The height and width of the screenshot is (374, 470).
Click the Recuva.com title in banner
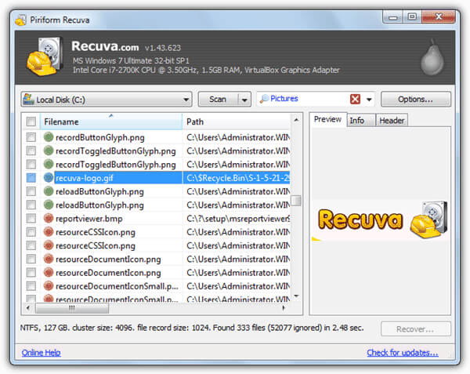coord(105,46)
